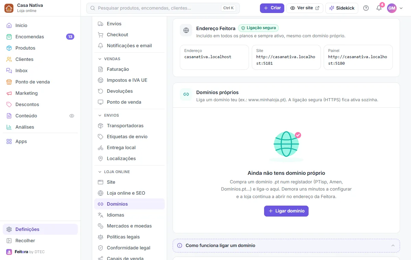Open Inbox chat icon

(9, 70)
